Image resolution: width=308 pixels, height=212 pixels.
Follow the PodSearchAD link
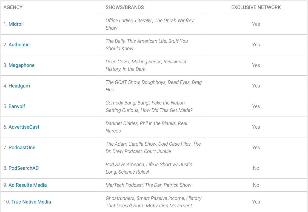[x=24, y=168]
